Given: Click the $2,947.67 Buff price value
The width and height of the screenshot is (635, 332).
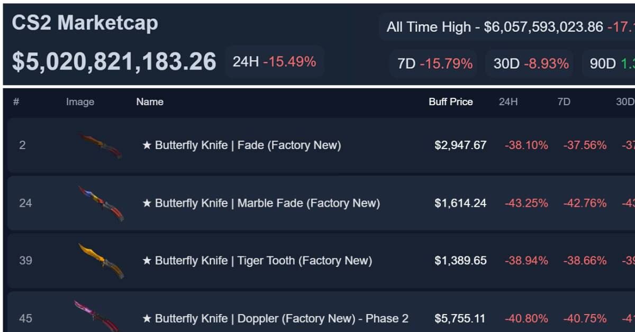Looking at the screenshot, I should coord(460,145).
